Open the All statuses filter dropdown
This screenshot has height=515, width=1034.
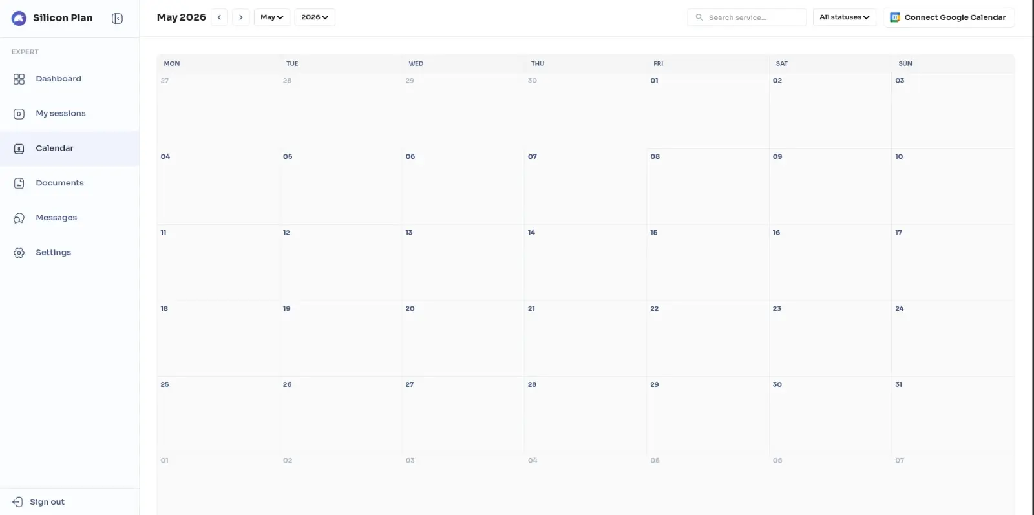[845, 17]
